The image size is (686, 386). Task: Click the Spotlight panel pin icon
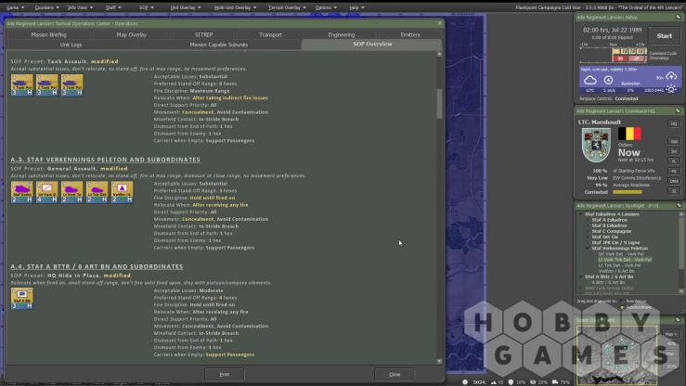pos(679,205)
